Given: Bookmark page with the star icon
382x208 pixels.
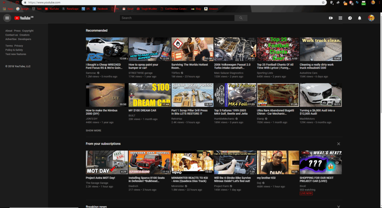Looking at the screenshot, I should pyautogui.click(x=323, y=2).
